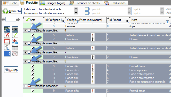Click the green checkmark activate icon
Screen dimensions: 171x97
pos(15,35)
